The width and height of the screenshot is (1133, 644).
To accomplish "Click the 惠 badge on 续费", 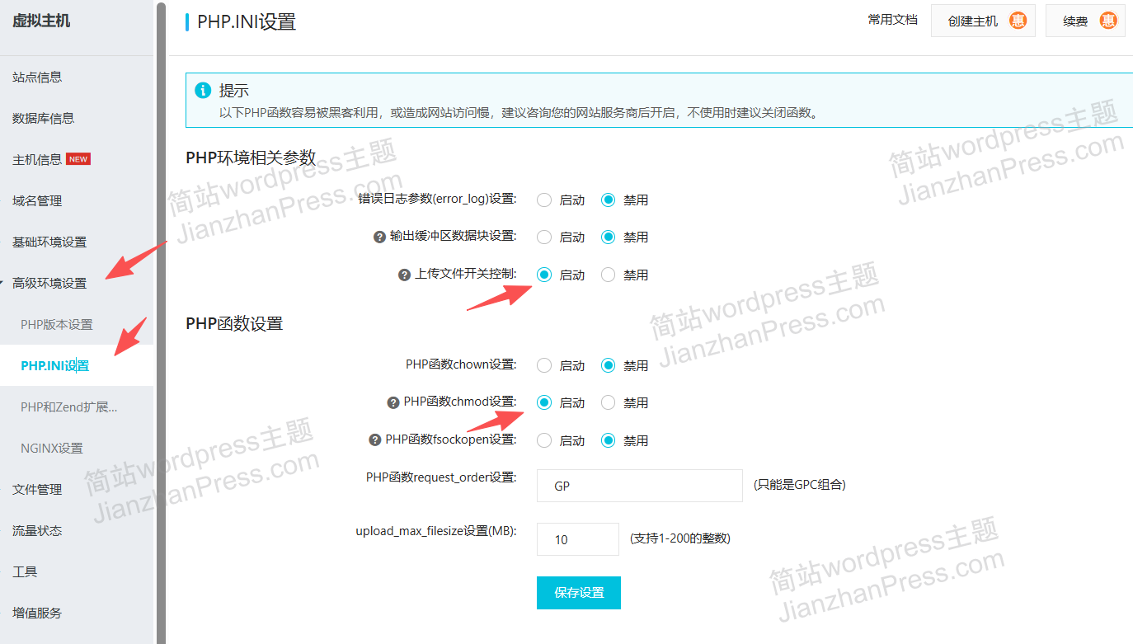I will click(x=1107, y=21).
